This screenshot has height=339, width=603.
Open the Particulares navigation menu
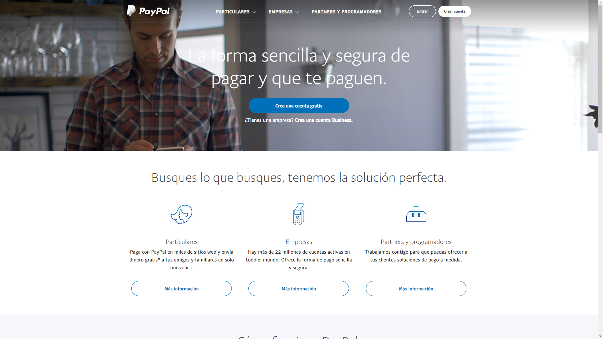tap(233, 12)
